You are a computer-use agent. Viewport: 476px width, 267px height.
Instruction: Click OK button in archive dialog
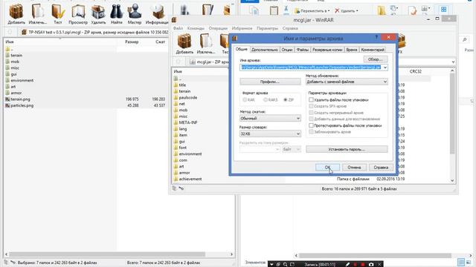pyautogui.click(x=327, y=168)
